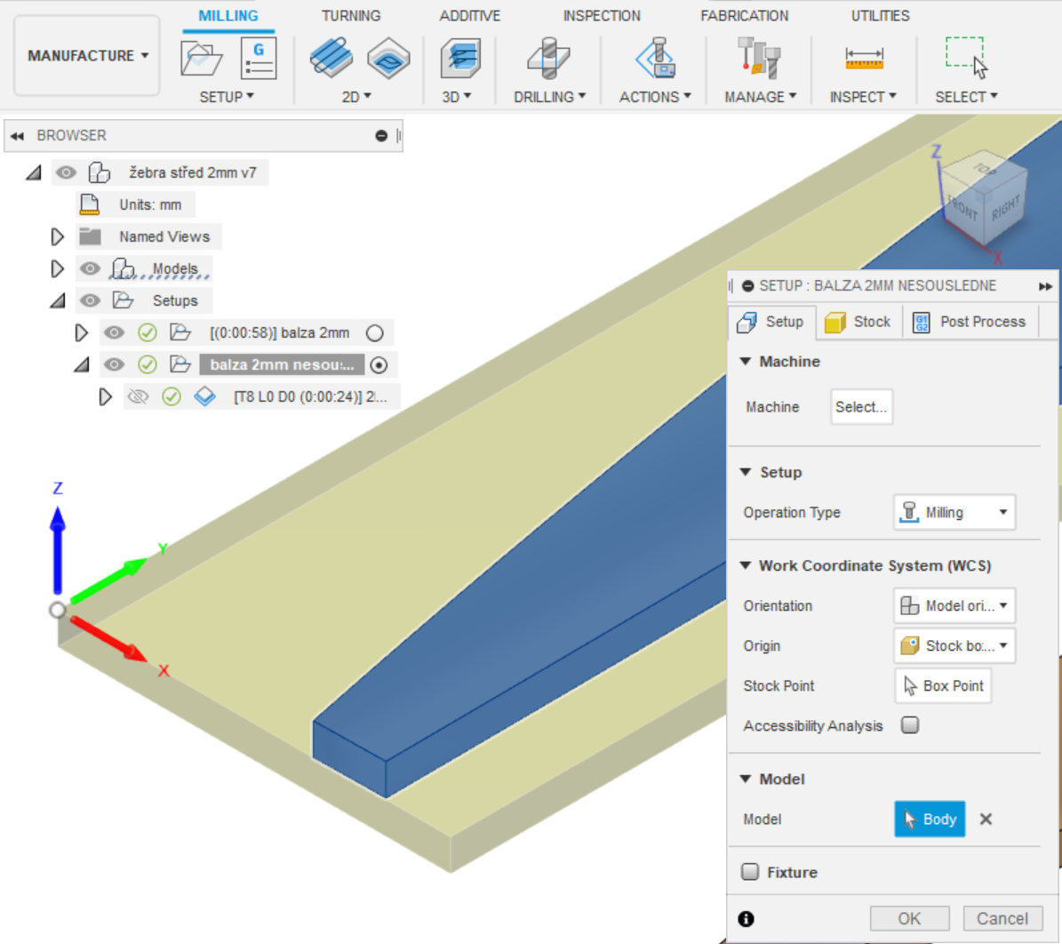Viewport: 1062px width, 944px height.
Task: Switch to the Turning ribbon tab
Action: pos(351,16)
